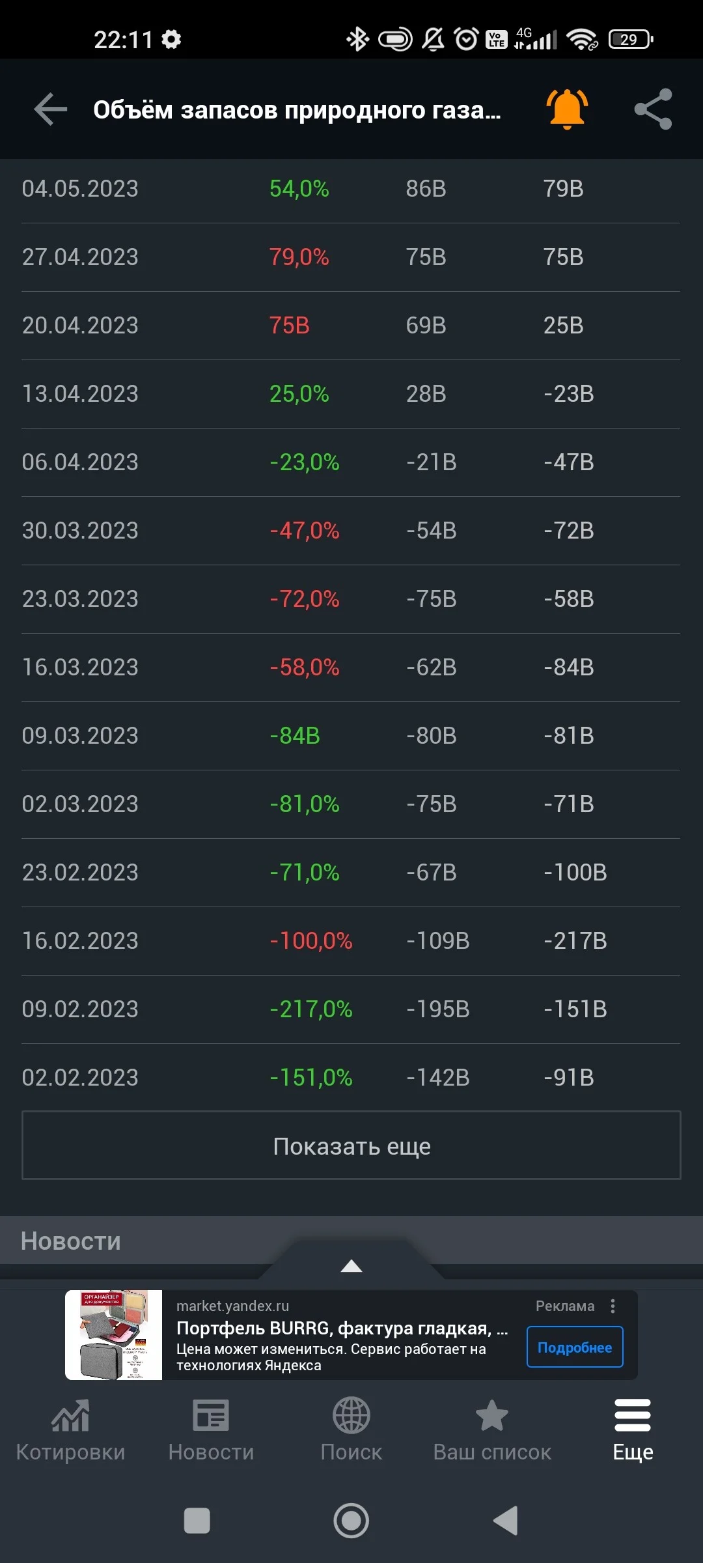The height and width of the screenshot is (1563, 703).
Task: Open the Еще hamburger menu
Action: point(633,1415)
